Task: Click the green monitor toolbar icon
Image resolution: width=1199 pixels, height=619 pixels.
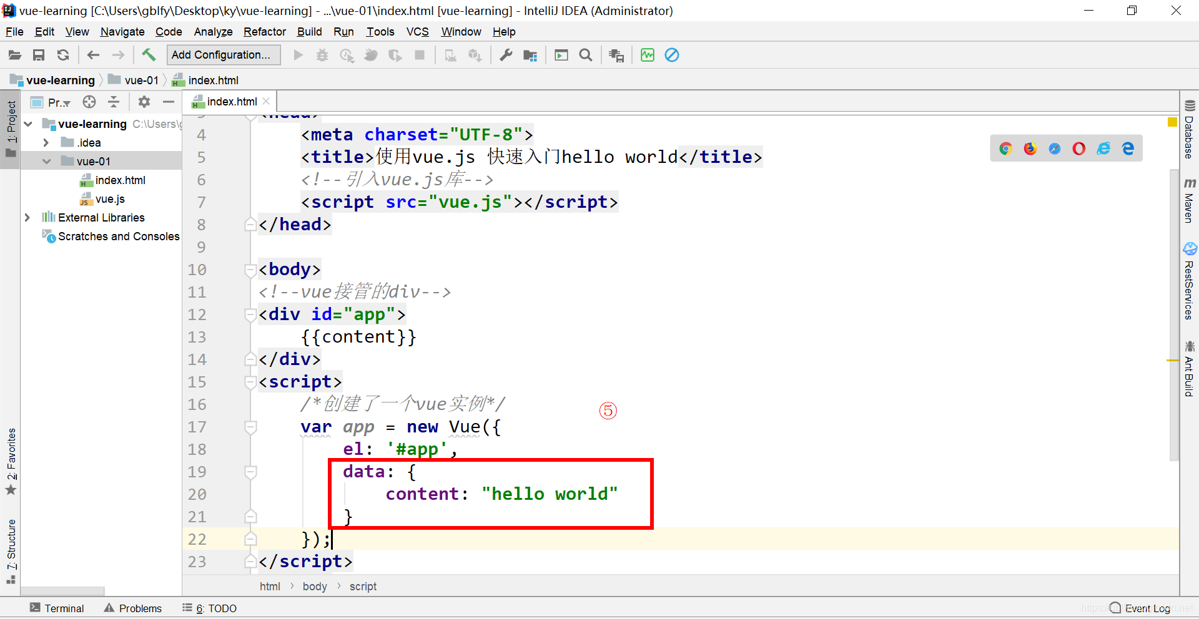Action: 648,56
